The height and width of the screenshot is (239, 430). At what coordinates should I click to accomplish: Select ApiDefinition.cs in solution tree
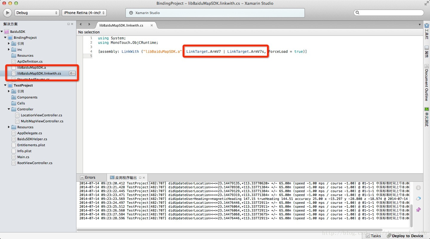click(x=30, y=61)
